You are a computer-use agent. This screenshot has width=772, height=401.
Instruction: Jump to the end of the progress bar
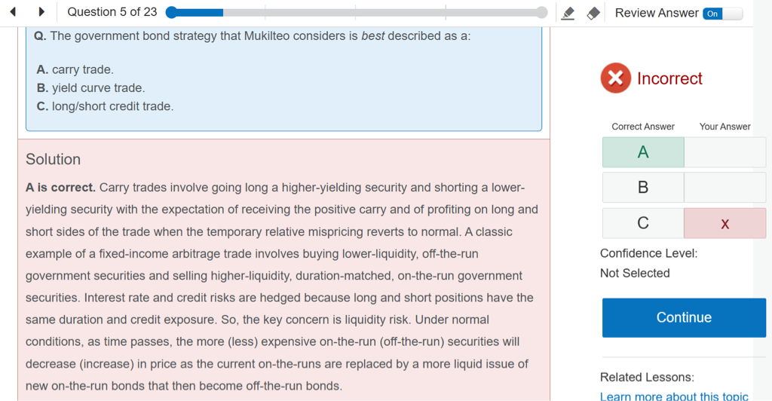[x=541, y=12]
